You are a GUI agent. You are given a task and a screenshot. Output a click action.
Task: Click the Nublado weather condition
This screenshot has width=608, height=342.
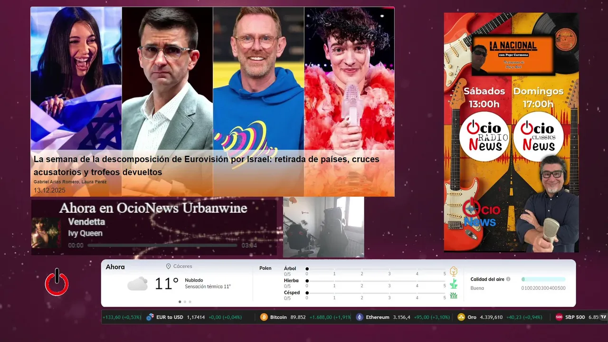[x=194, y=280]
